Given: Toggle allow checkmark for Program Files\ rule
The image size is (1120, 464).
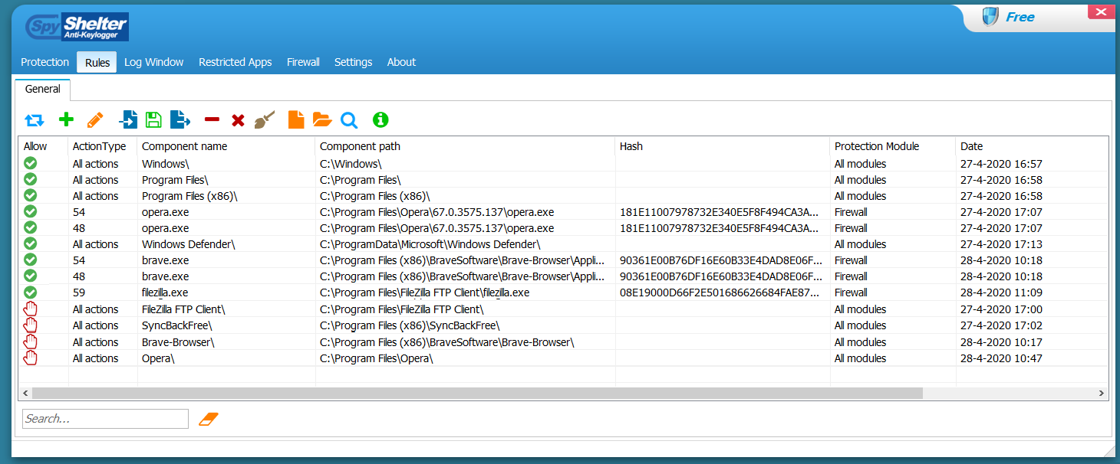Looking at the screenshot, I should click(x=31, y=179).
